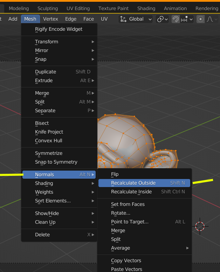Close the open Mesh menu

30,19
